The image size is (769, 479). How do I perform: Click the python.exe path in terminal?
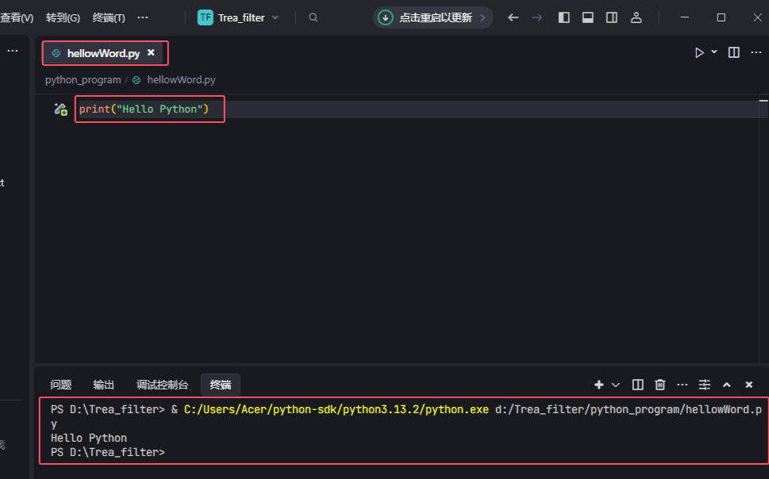336,409
